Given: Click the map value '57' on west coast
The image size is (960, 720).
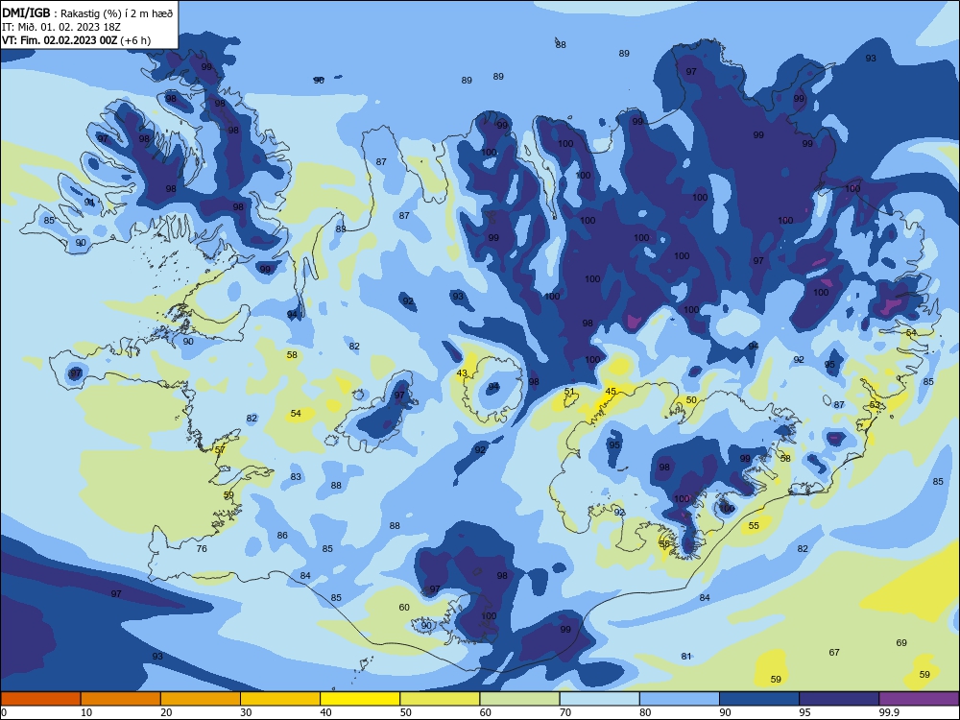Looking at the screenshot, I should coord(220,449).
